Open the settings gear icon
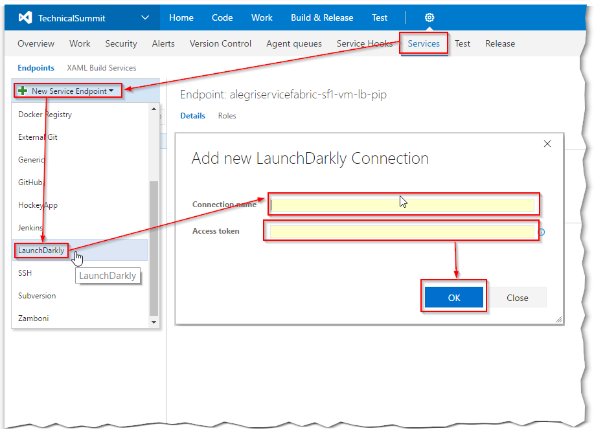The width and height of the screenshot is (594, 435). click(429, 17)
